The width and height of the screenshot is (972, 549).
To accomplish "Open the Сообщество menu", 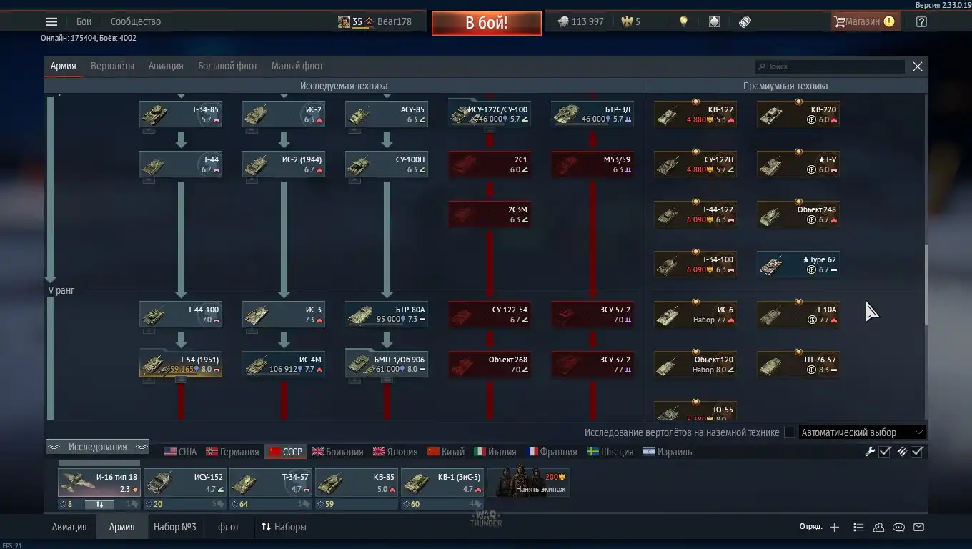I will tap(136, 21).
